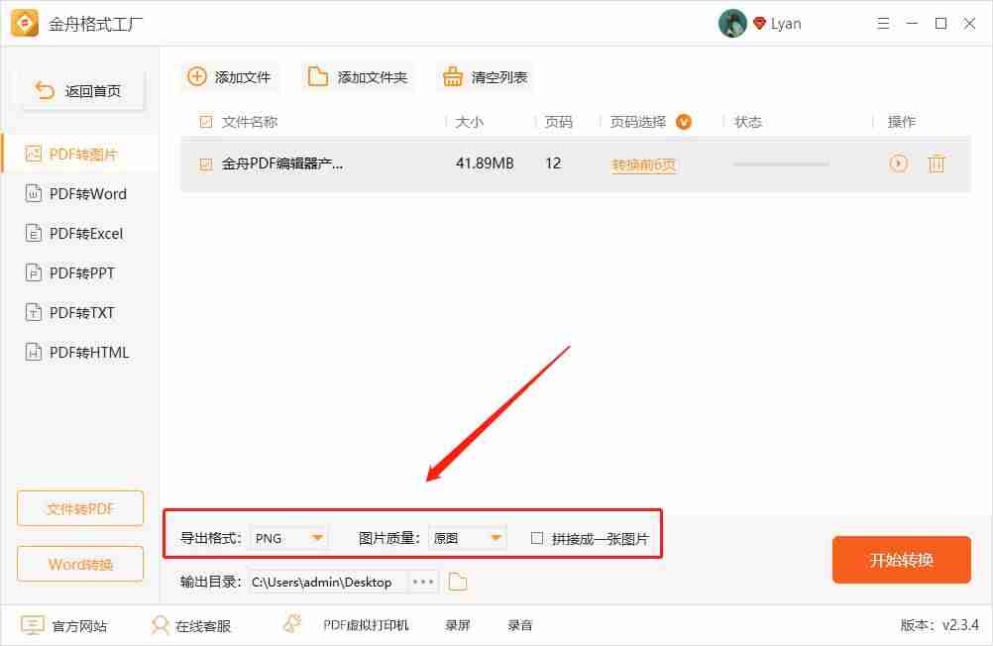Click the Lyan username text
Screen dimensions: 993x646
click(786, 24)
